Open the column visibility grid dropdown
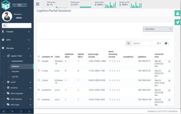This screenshot has height=114, width=181. [167, 43]
